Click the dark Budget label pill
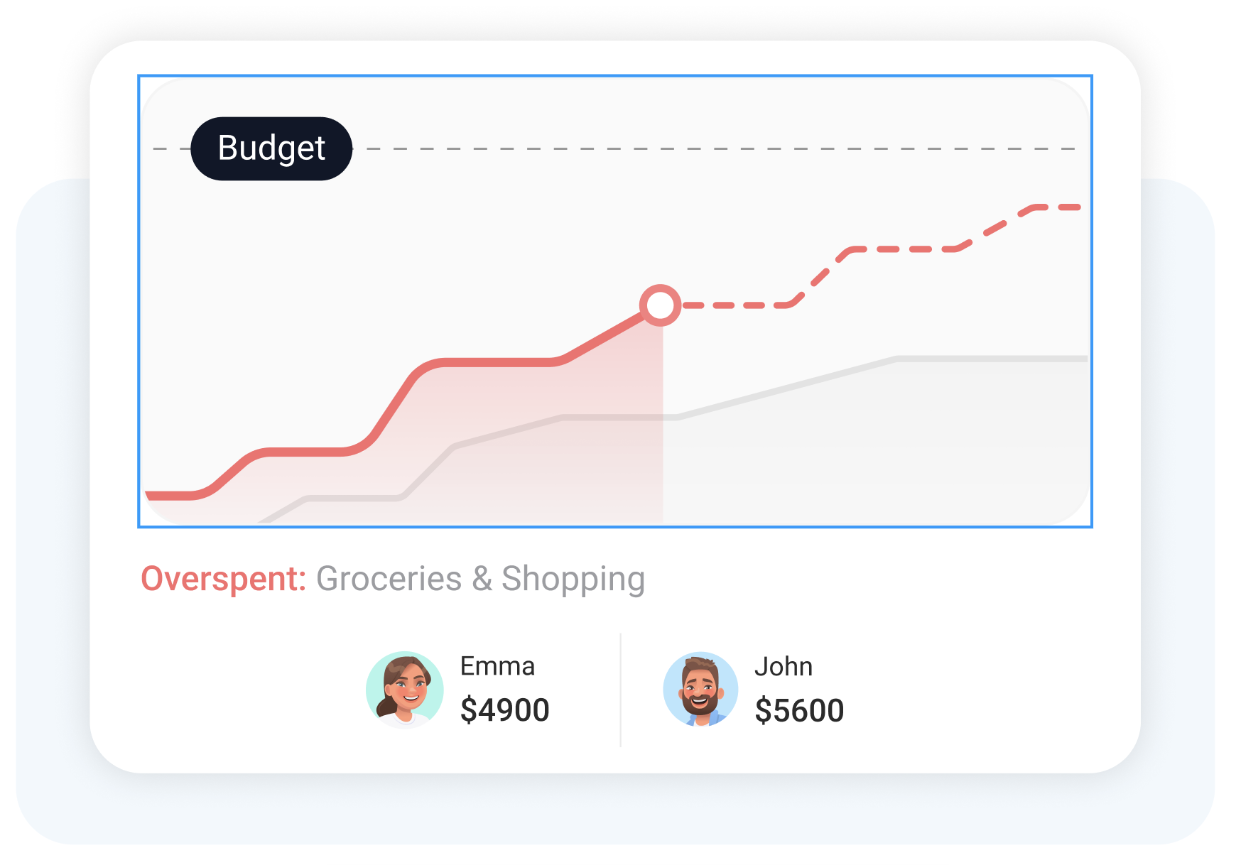The width and height of the screenshot is (1236, 865). [x=271, y=148]
